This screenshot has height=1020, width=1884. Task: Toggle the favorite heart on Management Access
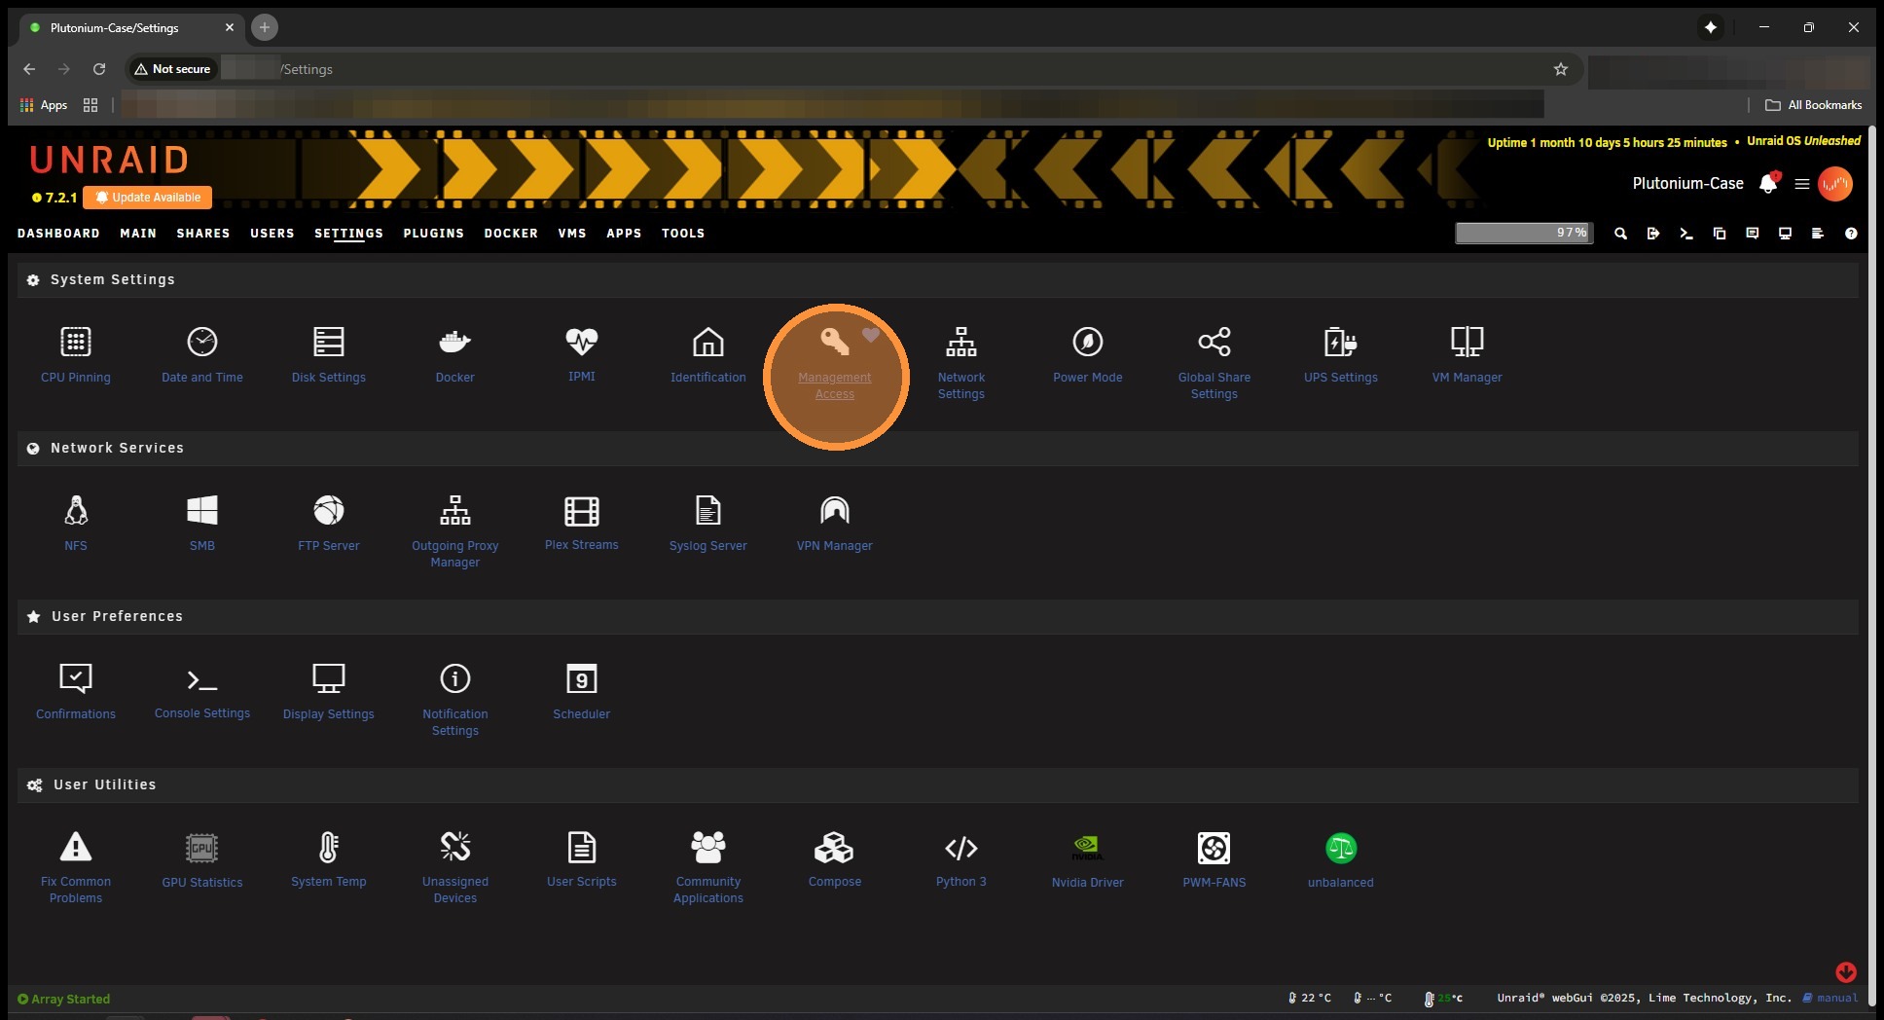tap(871, 335)
